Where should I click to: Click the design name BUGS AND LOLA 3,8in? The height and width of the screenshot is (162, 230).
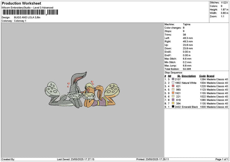tap(27, 18)
